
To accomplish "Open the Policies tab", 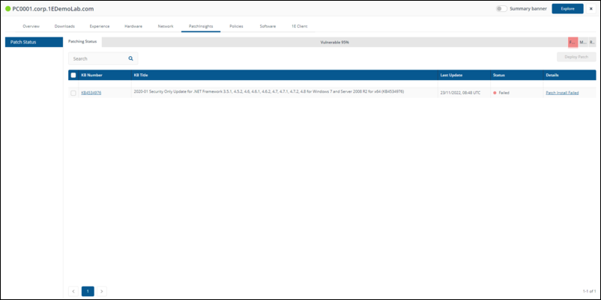I will point(236,26).
